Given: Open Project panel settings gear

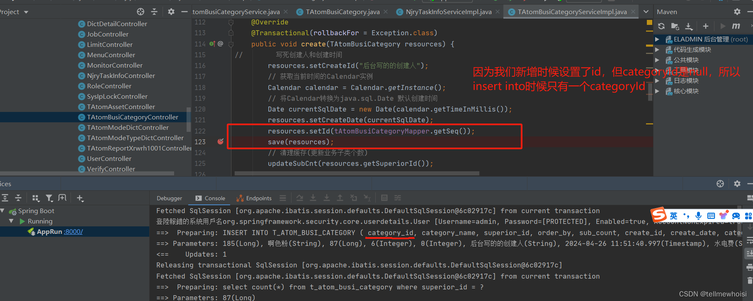Looking at the screenshot, I should pos(171,12).
